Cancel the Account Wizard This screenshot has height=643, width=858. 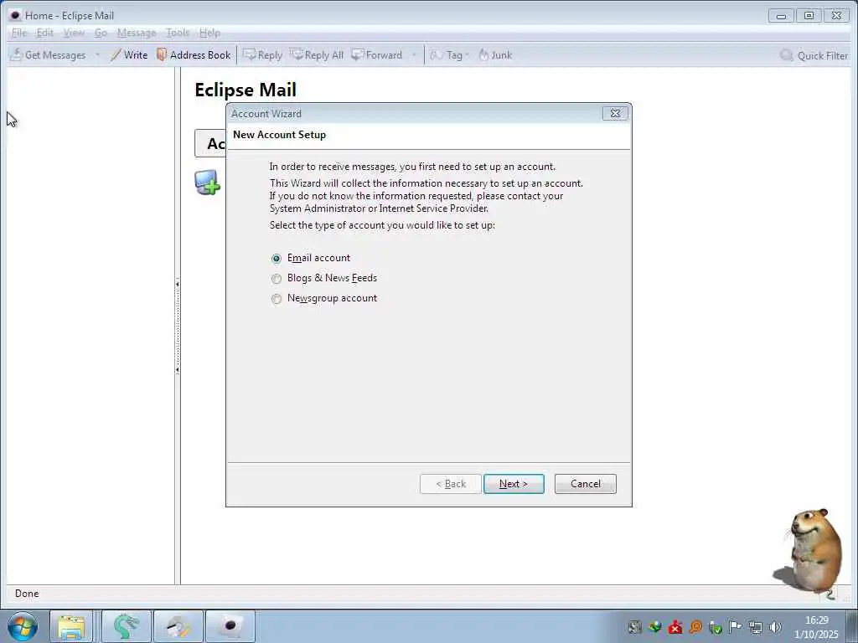pos(585,484)
